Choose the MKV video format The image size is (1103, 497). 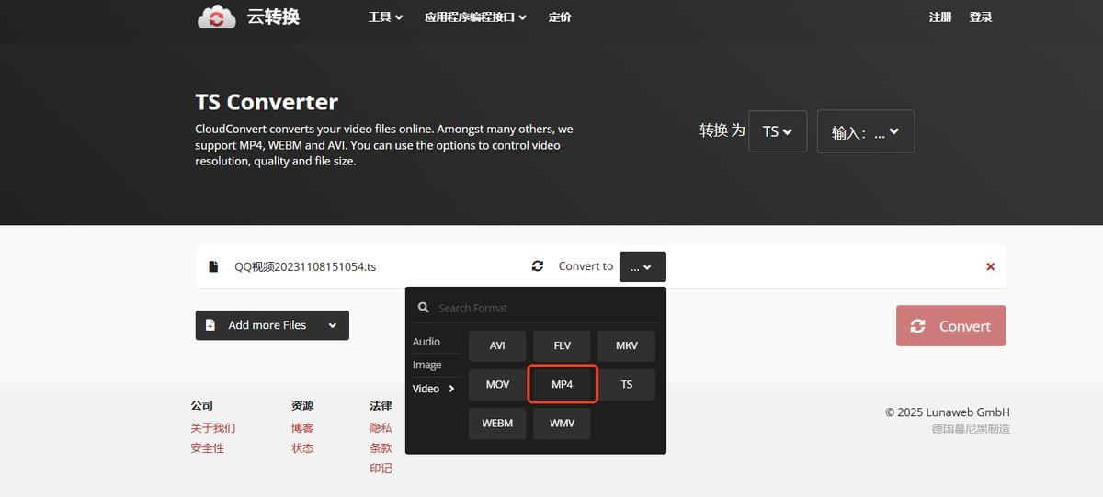click(627, 346)
